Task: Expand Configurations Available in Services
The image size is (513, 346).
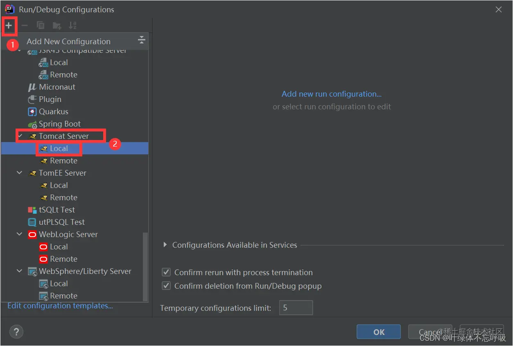Action: [165, 245]
